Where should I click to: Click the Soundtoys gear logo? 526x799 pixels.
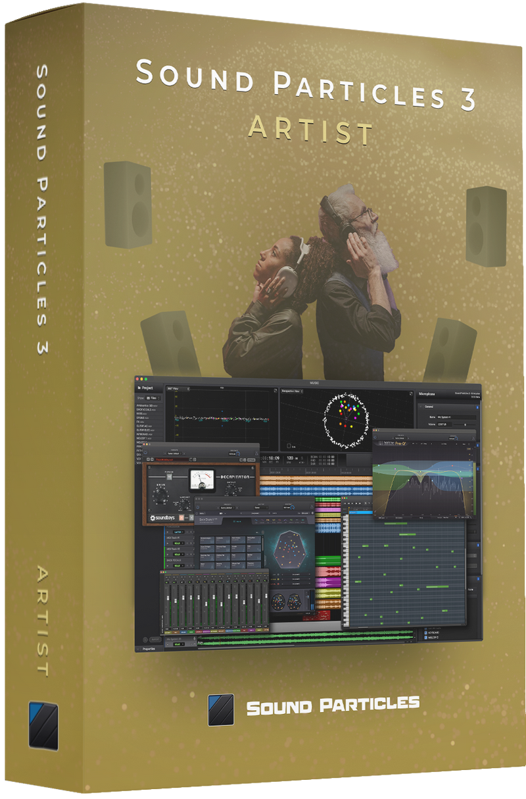155,518
